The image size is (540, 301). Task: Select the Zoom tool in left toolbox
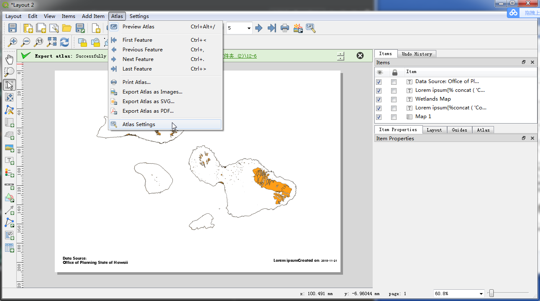tap(9, 72)
